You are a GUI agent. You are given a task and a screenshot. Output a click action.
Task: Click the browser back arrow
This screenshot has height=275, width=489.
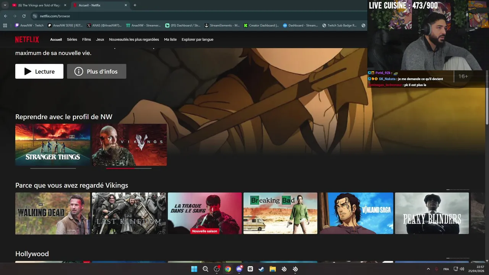[x=5, y=16]
